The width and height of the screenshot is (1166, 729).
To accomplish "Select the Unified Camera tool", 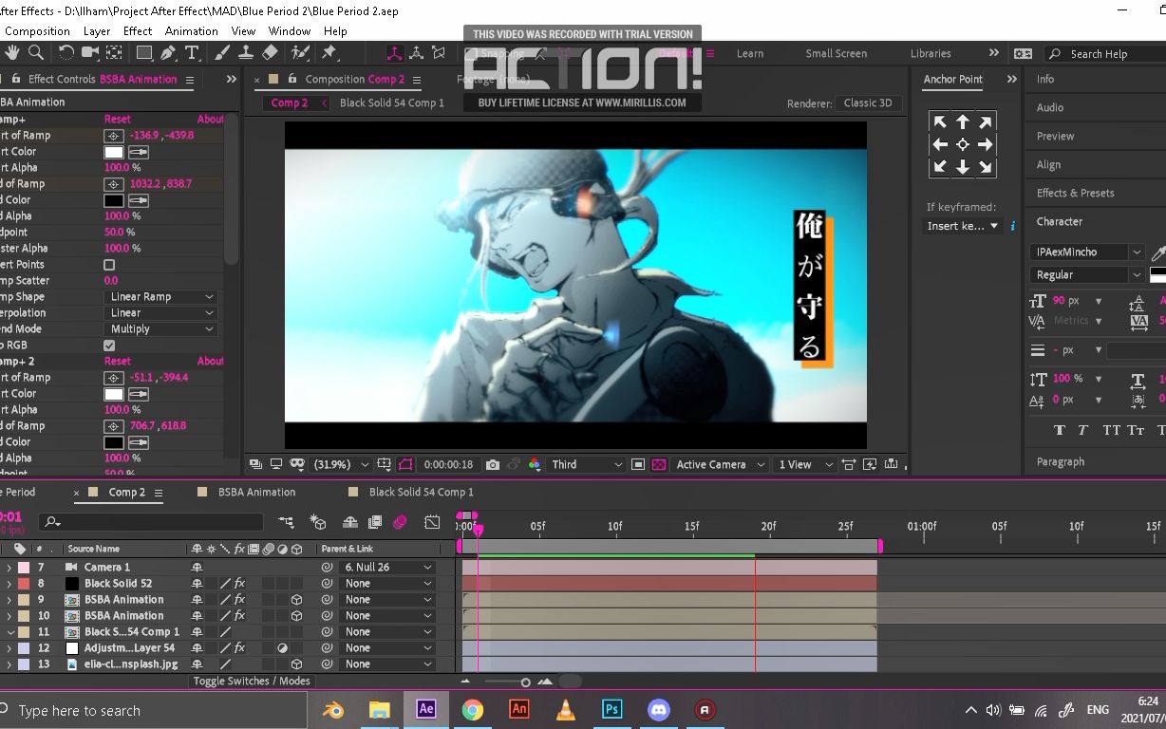I will pos(90,53).
